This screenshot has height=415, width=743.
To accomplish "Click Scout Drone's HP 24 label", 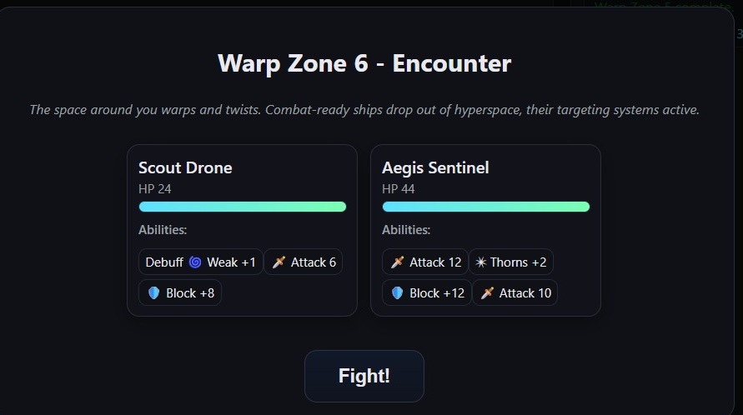I will click(x=155, y=189).
